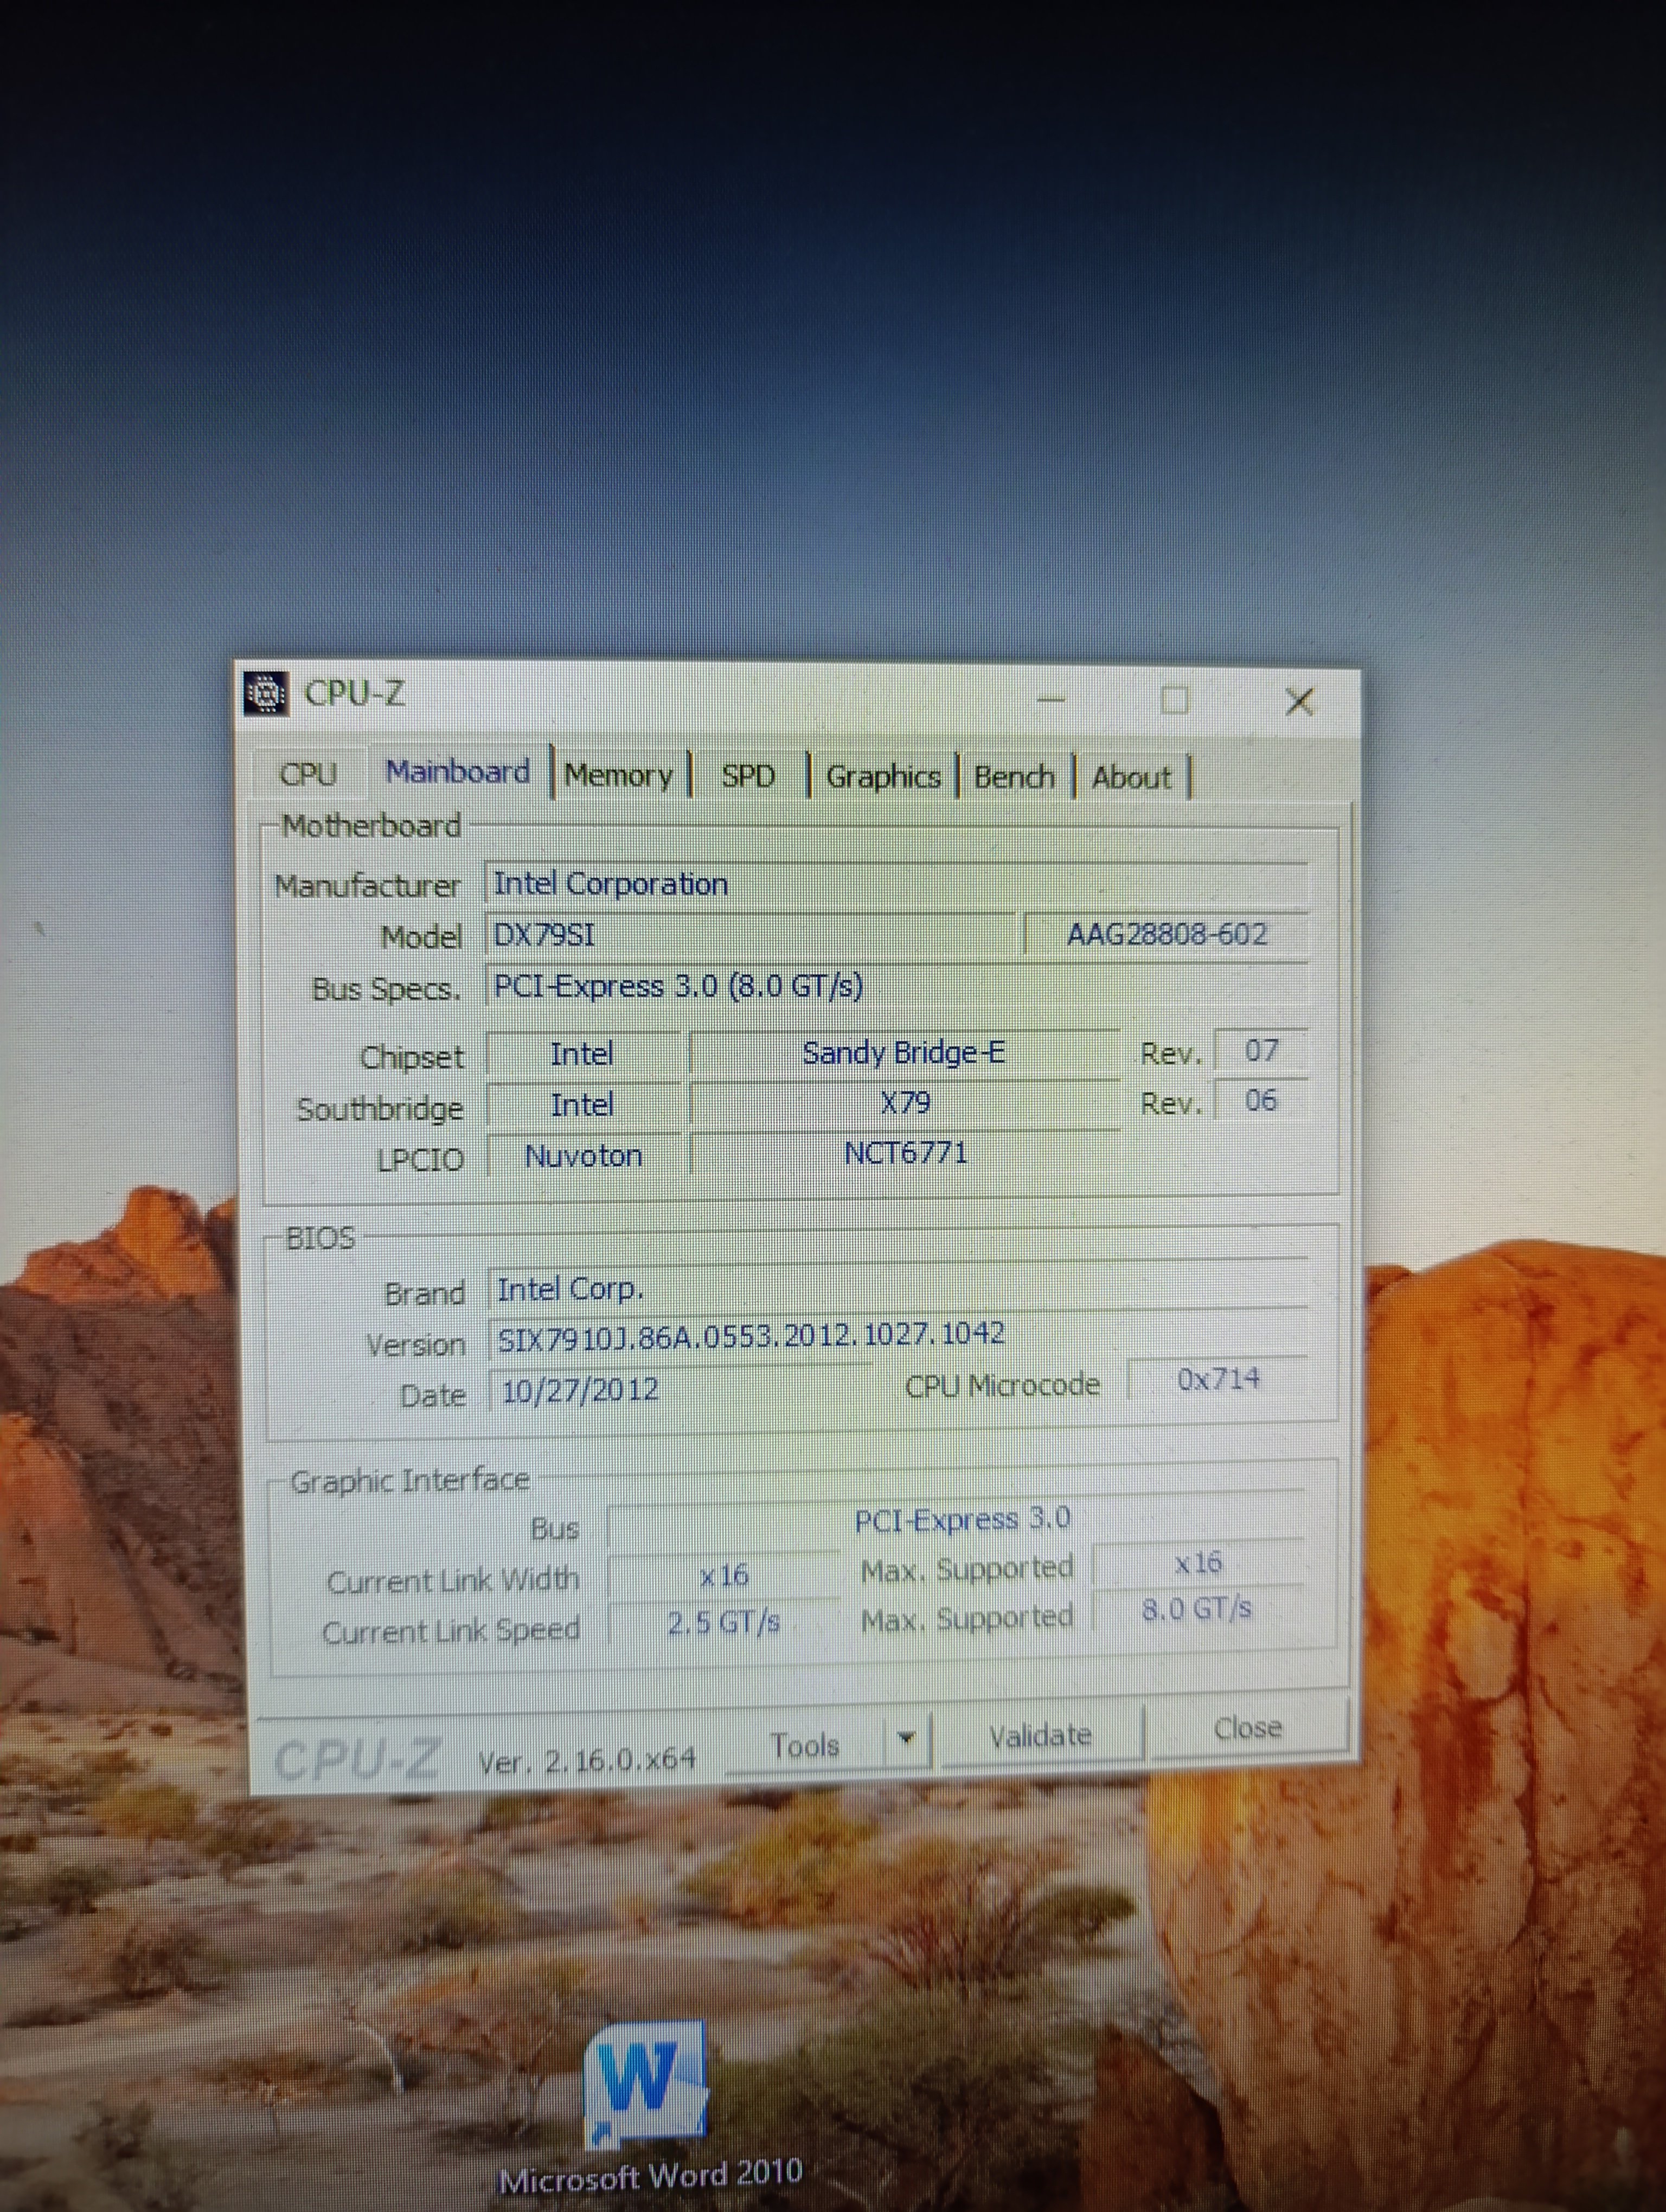This screenshot has width=1666, height=2212.
Task: Minimize the CPU-Z window
Action: tap(1050, 699)
